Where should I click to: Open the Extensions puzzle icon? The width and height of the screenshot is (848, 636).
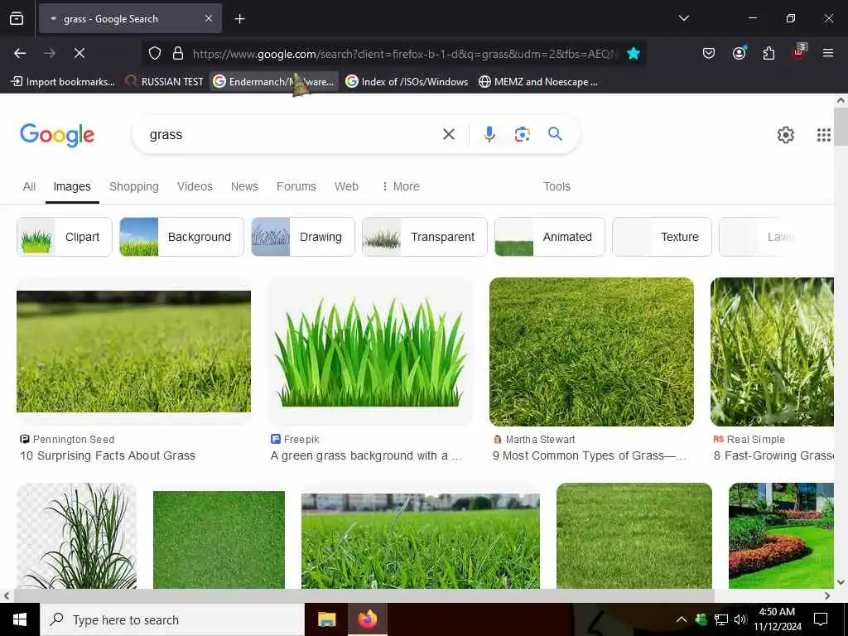pos(768,53)
